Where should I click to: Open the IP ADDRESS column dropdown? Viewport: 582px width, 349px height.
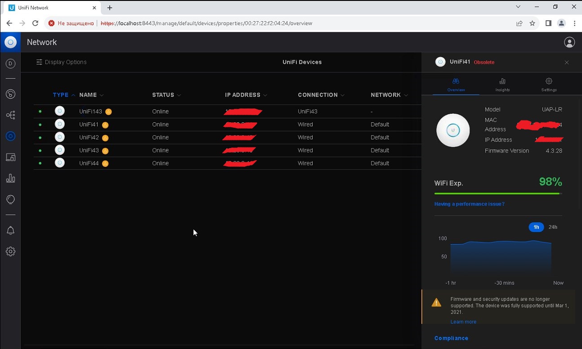coord(265,95)
